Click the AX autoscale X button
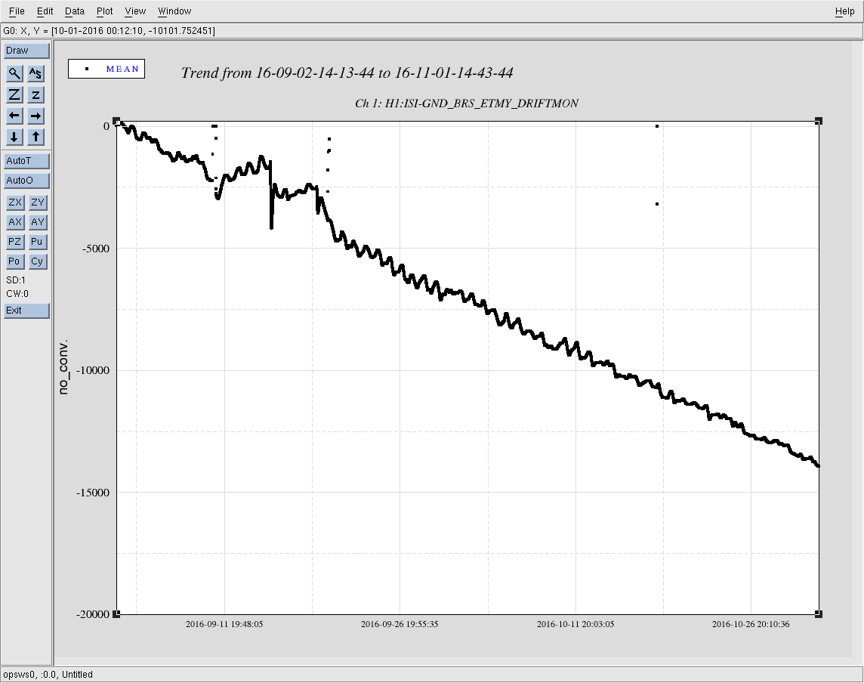This screenshot has height=683, width=864. pyautogui.click(x=15, y=222)
